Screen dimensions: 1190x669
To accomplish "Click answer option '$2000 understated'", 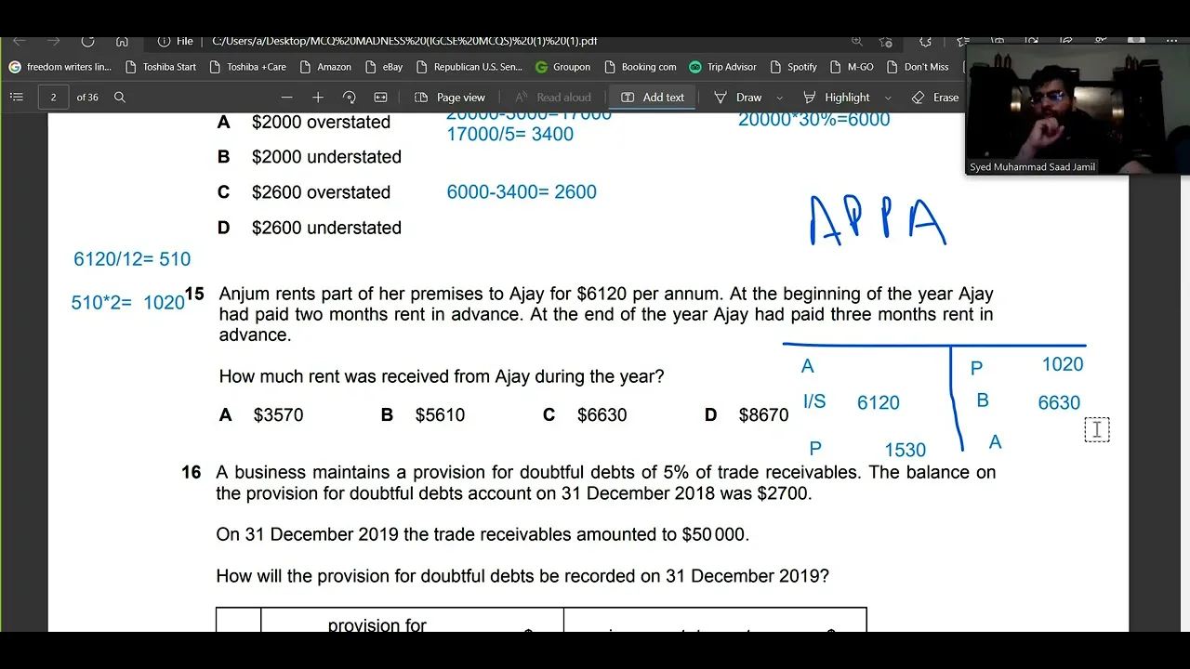I will click(326, 157).
